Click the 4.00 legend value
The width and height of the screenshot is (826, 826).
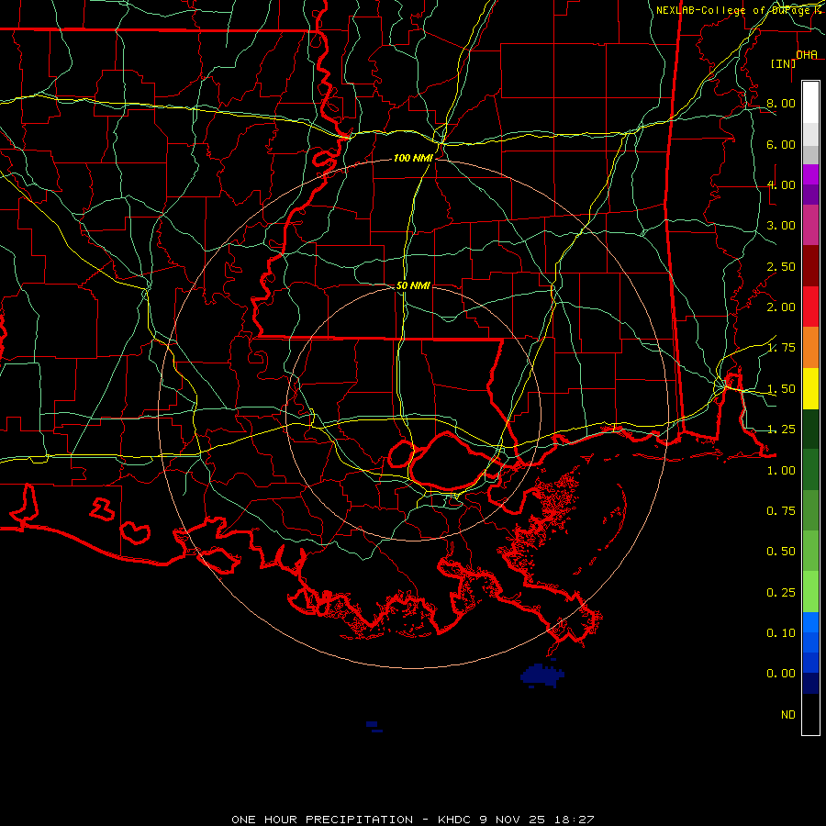coord(781,184)
